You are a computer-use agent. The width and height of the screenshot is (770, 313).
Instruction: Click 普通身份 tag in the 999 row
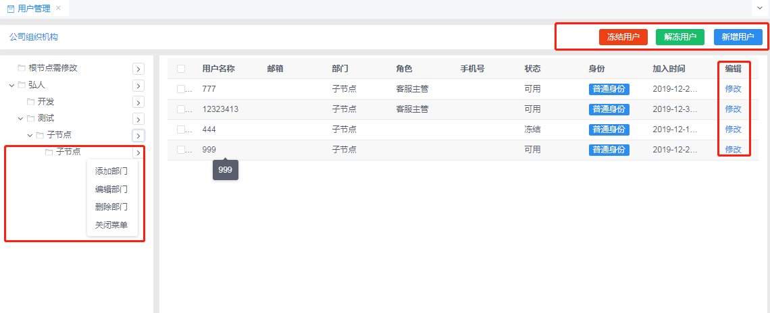click(x=609, y=150)
